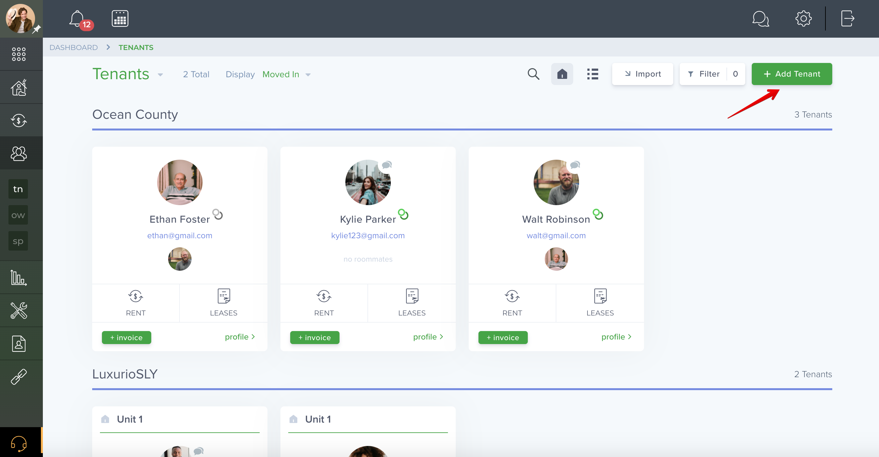Open Kylie Parker's profile link
This screenshot has width=879, height=457.
click(x=428, y=337)
